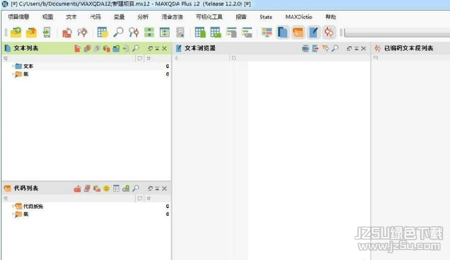Open overview of coded segments toolbar icon

pyautogui.click(x=232, y=32)
